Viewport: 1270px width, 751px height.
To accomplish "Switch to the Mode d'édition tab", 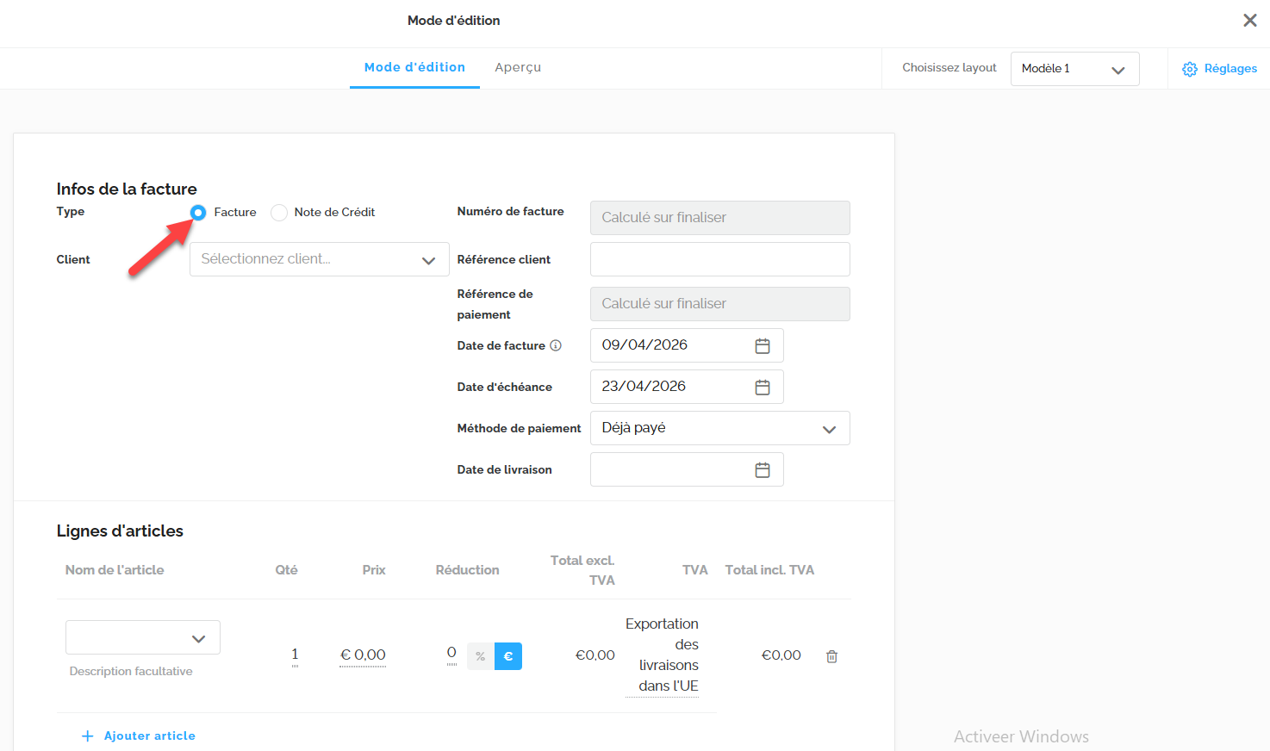I will (x=414, y=67).
